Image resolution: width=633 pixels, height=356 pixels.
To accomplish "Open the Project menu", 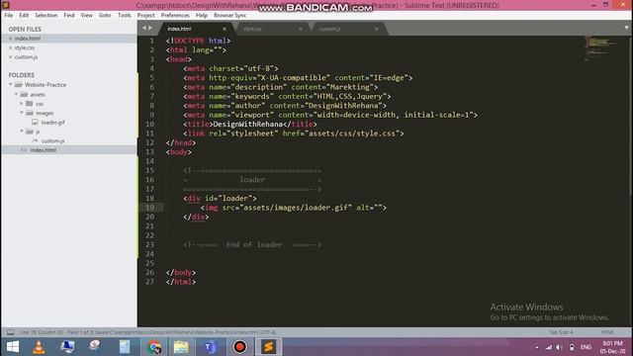I will click(145, 15).
